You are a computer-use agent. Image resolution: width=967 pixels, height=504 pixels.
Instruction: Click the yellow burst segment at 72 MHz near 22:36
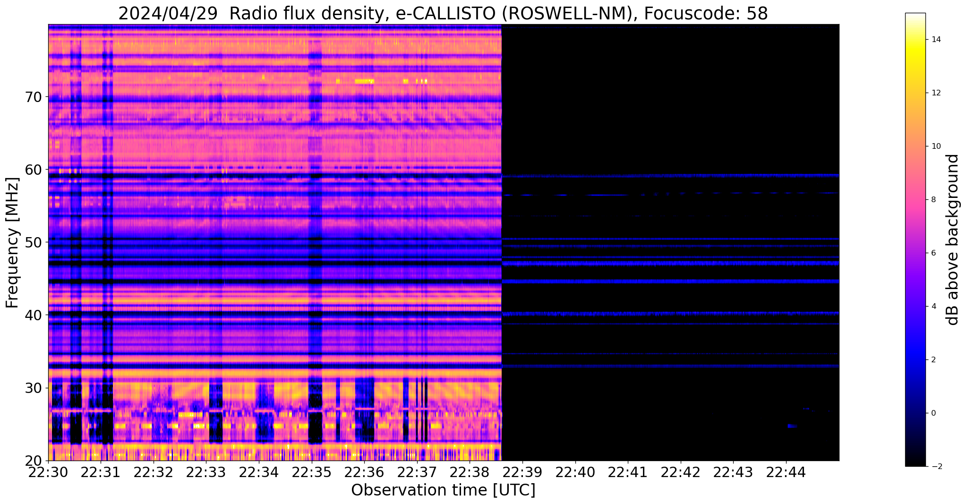(364, 81)
